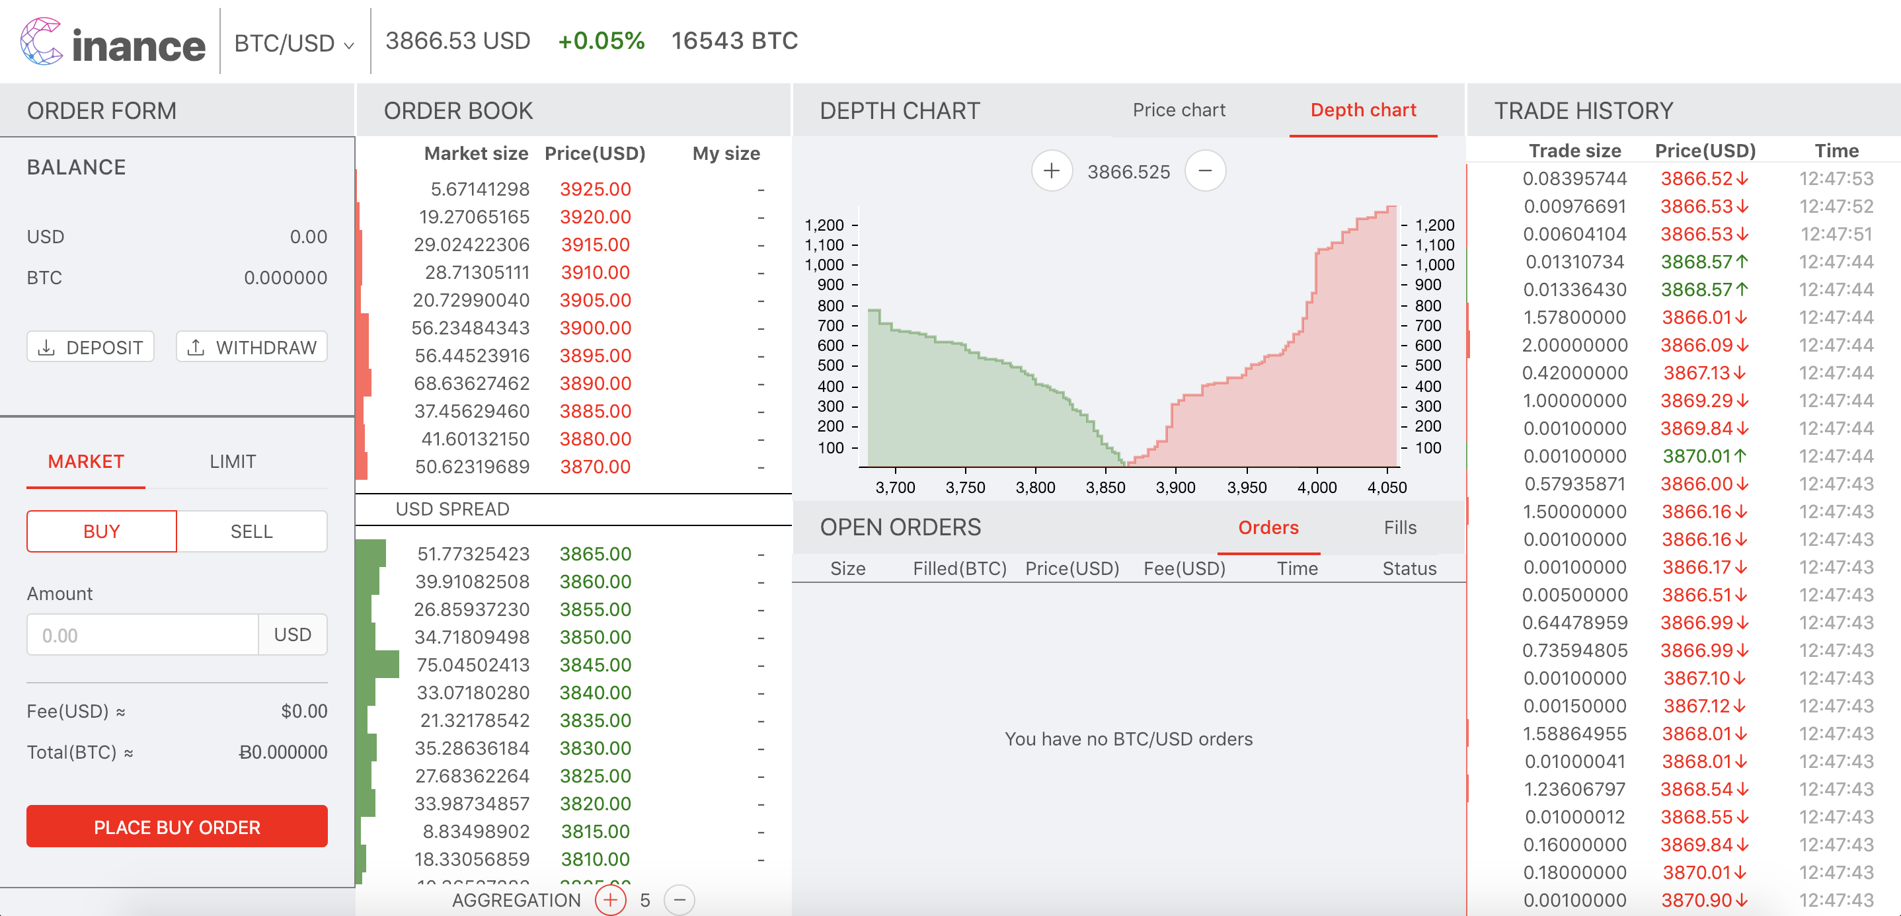Click the Deposit download icon
Image resolution: width=1901 pixels, height=916 pixels.
pyautogui.click(x=46, y=348)
